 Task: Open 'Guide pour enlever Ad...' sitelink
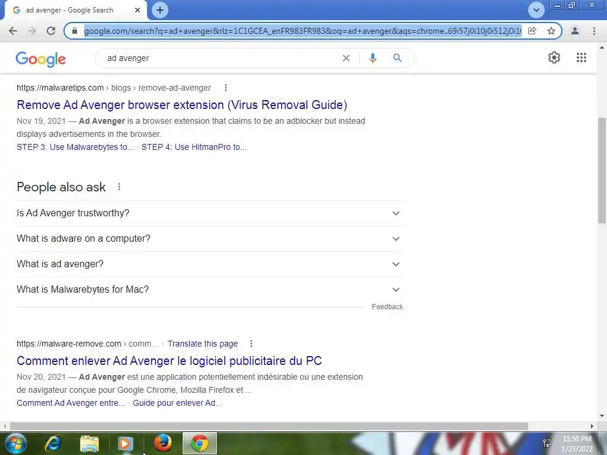click(177, 403)
